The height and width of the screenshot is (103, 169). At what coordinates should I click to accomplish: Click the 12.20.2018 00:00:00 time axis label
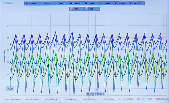[163, 99]
